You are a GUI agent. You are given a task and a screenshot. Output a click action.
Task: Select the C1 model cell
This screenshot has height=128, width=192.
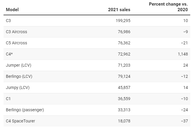click(x=8, y=99)
